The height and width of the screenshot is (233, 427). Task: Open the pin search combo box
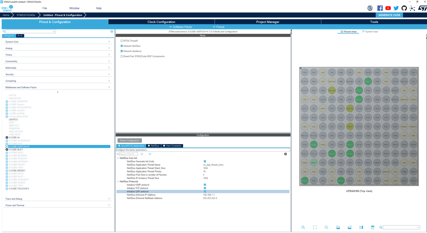(401, 227)
